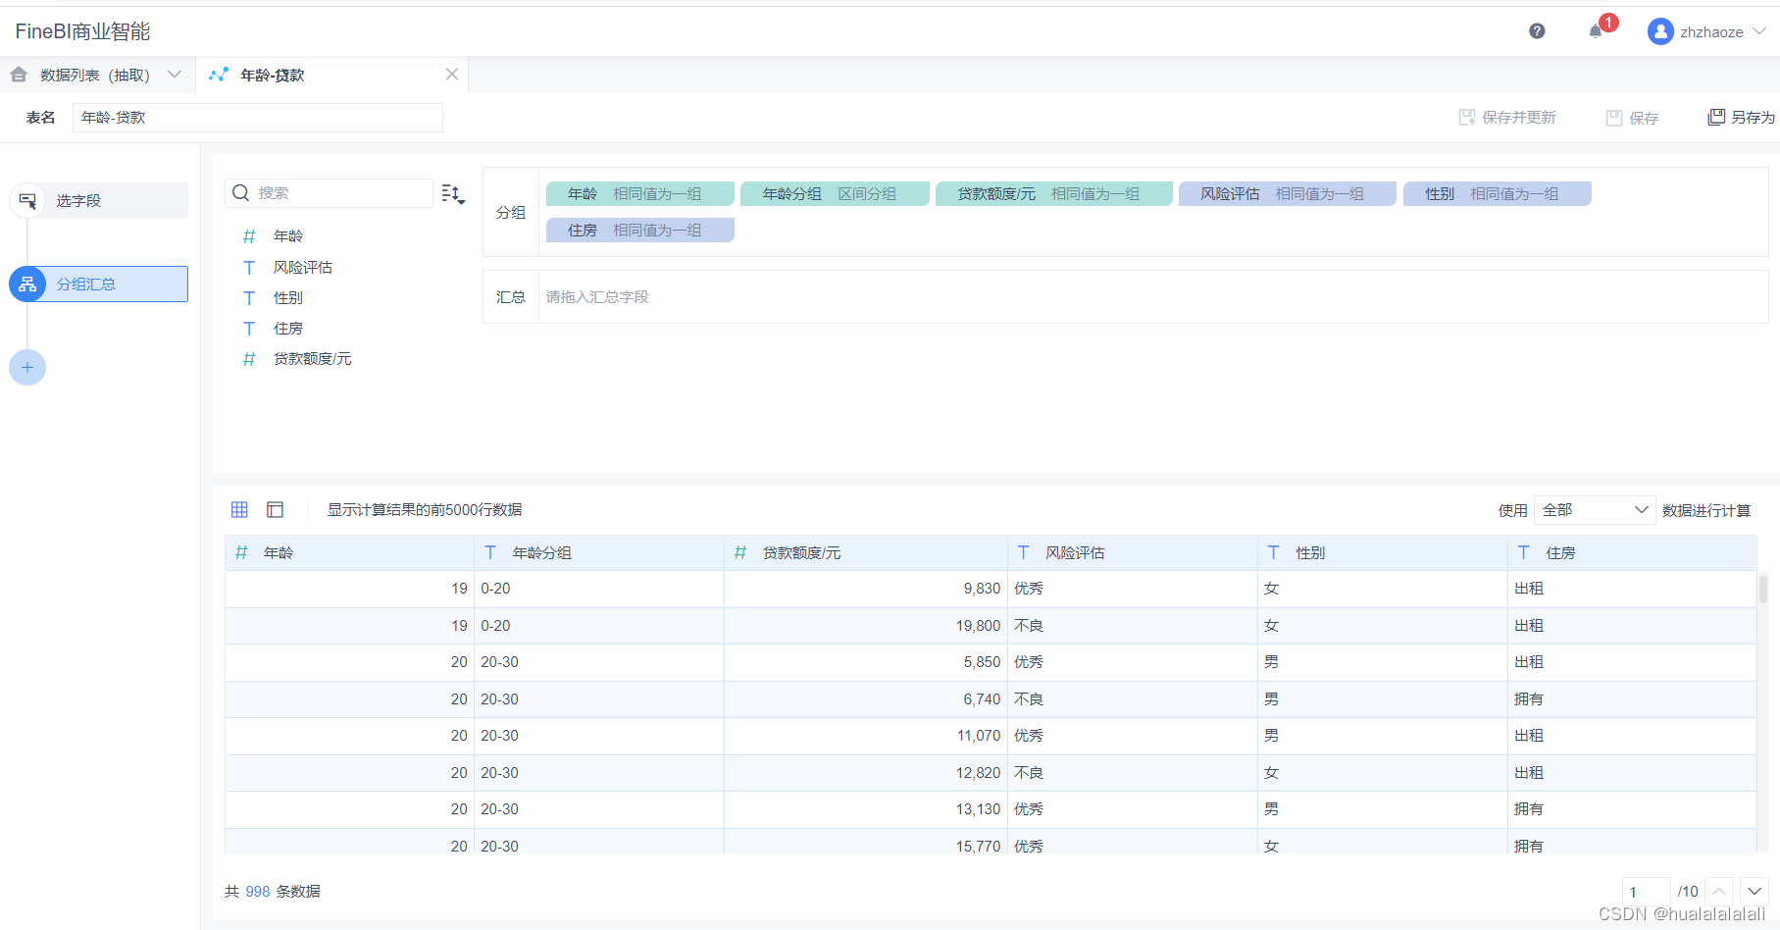The image size is (1780, 930).
Task: Open notifications bell icon
Action: pos(1596,31)
